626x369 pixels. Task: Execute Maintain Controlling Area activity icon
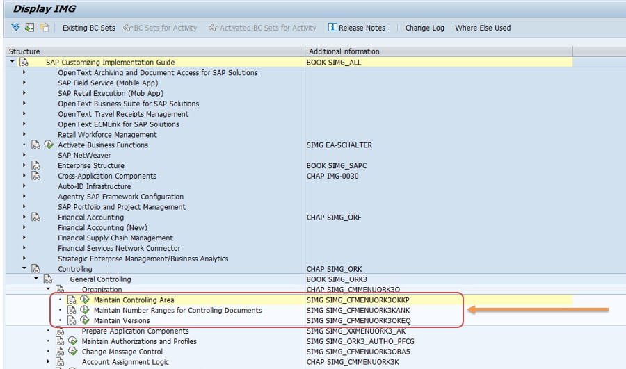click(x=85, y=300)
